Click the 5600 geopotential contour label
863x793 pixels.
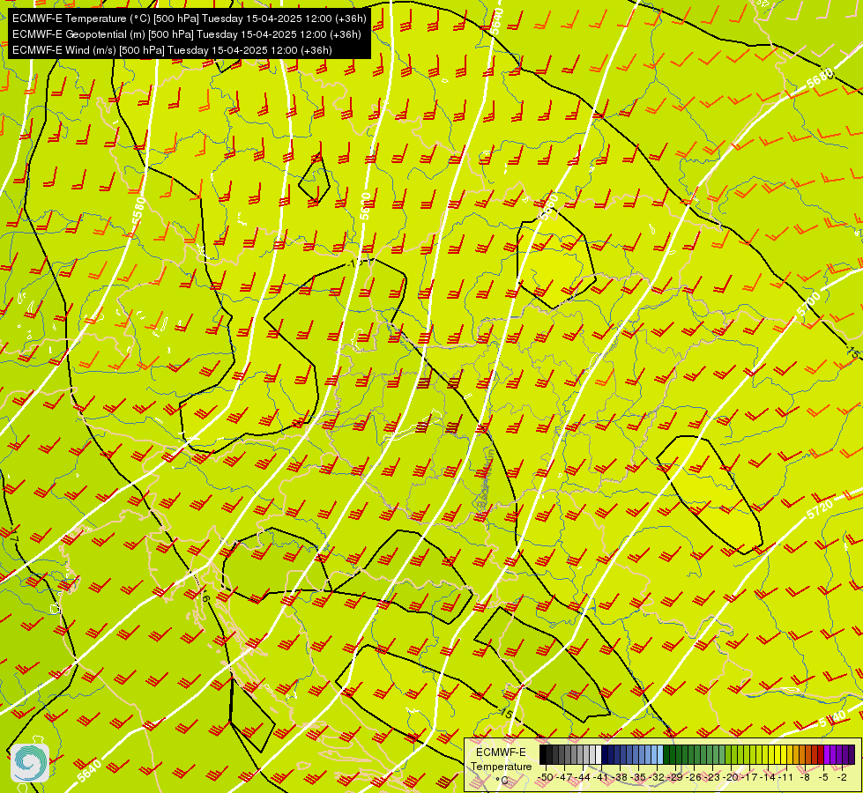[366, 205]
